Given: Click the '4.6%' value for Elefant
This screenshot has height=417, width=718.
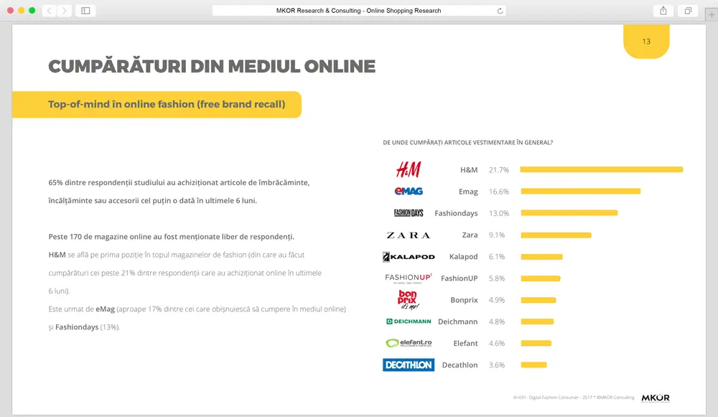Looking at the screenshot, I should pyautogui.click(x=496, y=343).
